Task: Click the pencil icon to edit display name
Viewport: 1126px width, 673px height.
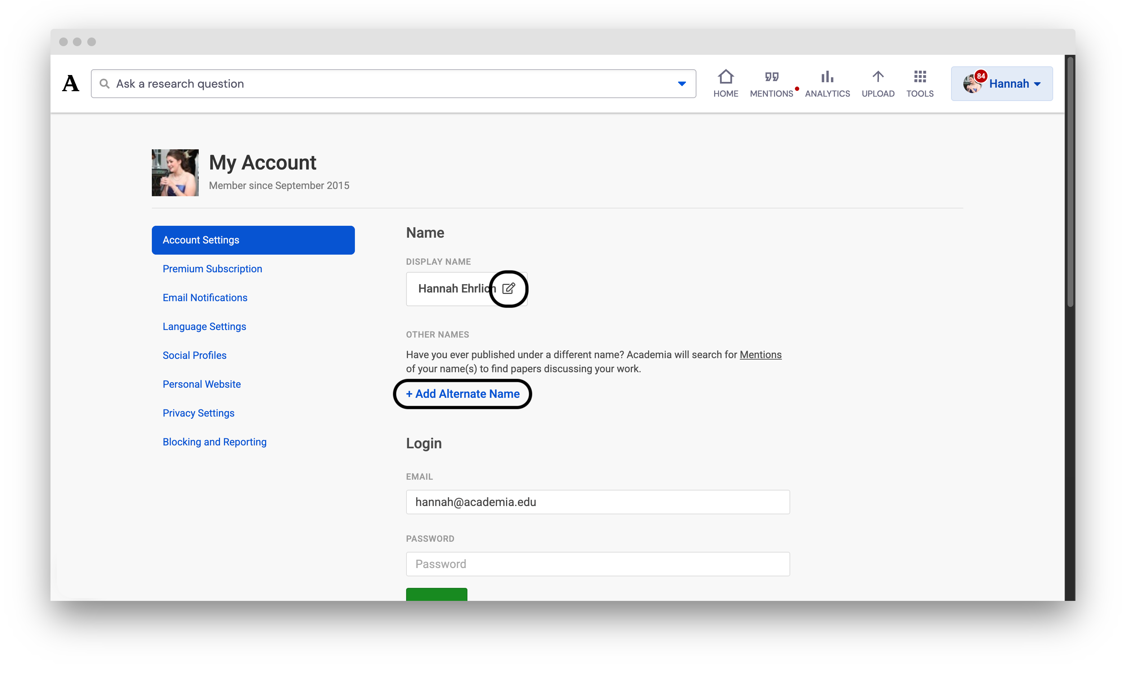Action: coord(509,289)
